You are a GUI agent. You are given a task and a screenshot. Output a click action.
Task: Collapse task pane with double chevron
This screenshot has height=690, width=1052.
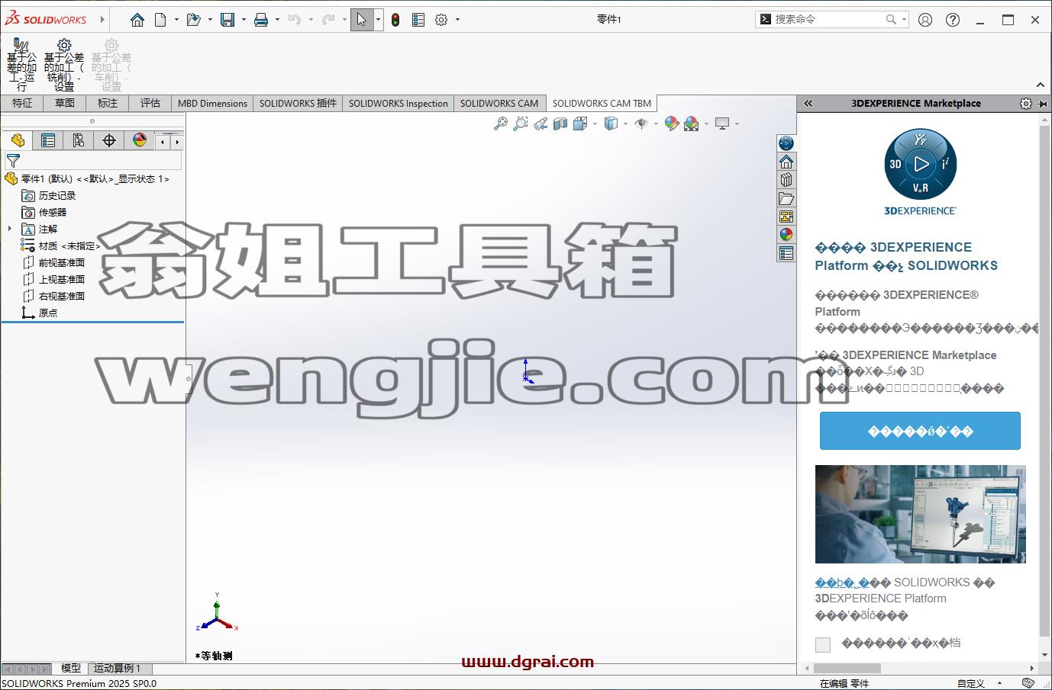(x=808, y=104)
